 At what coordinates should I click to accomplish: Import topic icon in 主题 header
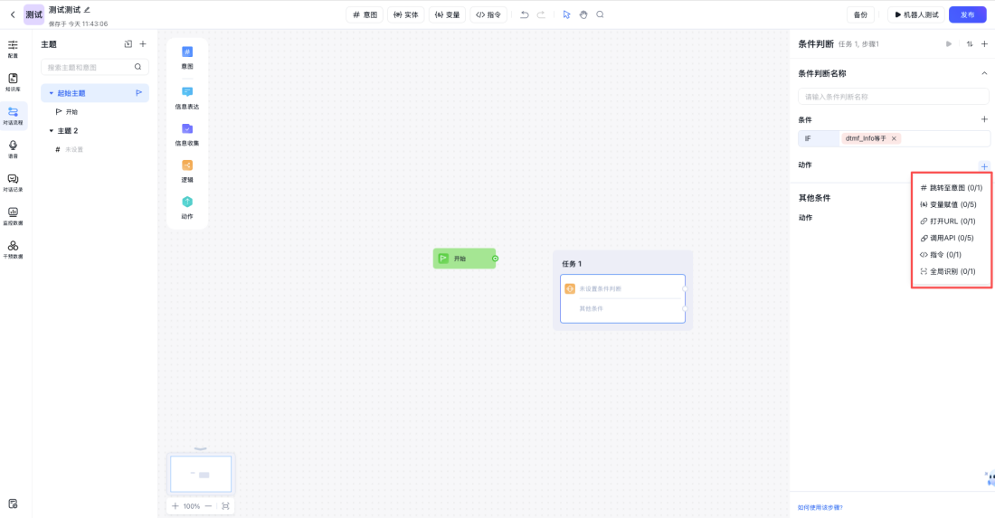[128, 43]
